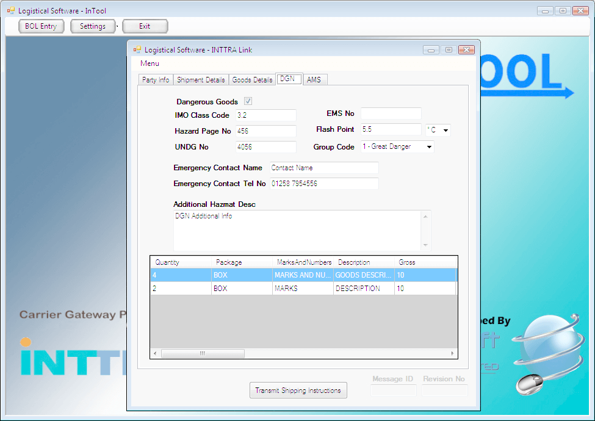
Task: Click the Exit button in InTool
Action: [145, 26]
